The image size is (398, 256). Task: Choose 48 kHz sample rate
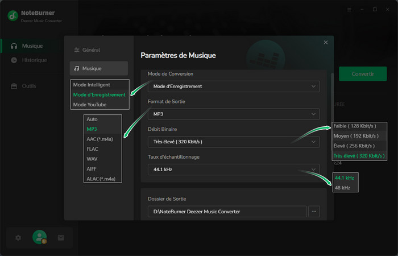pos(346,188)
